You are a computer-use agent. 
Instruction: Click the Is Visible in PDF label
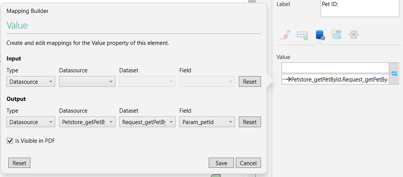35,141
